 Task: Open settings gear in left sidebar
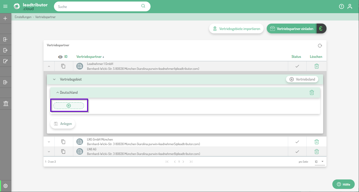[x=6, y=186]
